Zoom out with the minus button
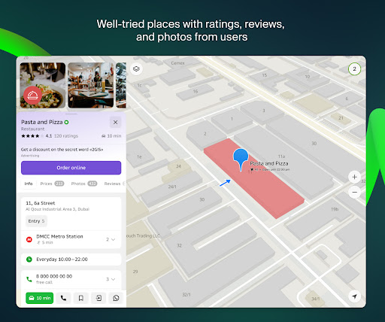 354,193
